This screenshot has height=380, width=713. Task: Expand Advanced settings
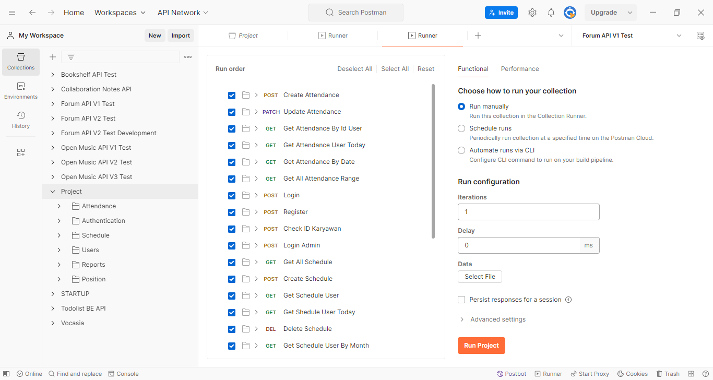tap(493, 319)
